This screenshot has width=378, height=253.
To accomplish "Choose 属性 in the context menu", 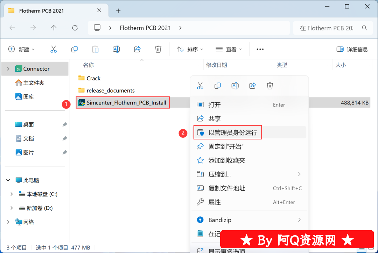I will 250,202.
